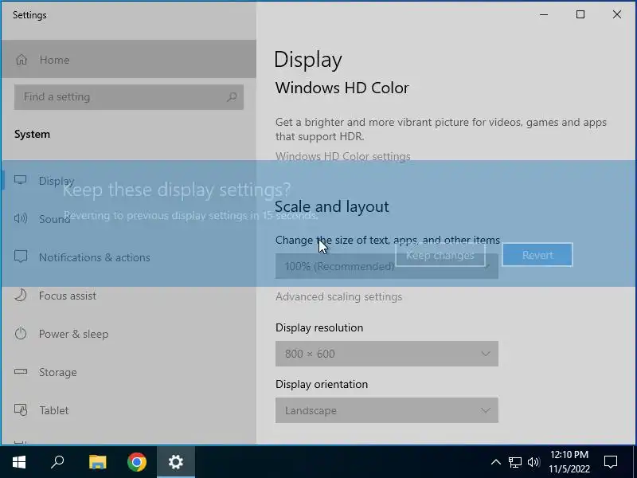Open Windows HD Color settings link
Screen dimensions: 637x478
[x=343, y=156]
